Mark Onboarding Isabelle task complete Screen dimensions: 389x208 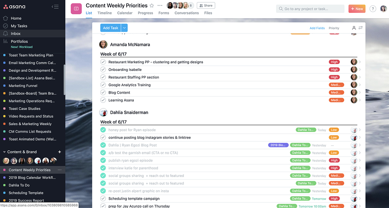[x=103, y=69]
